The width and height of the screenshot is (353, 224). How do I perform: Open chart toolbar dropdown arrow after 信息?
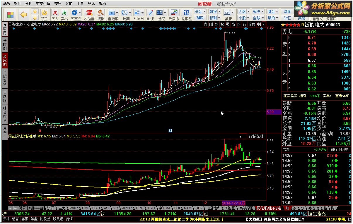click(264, 25)
